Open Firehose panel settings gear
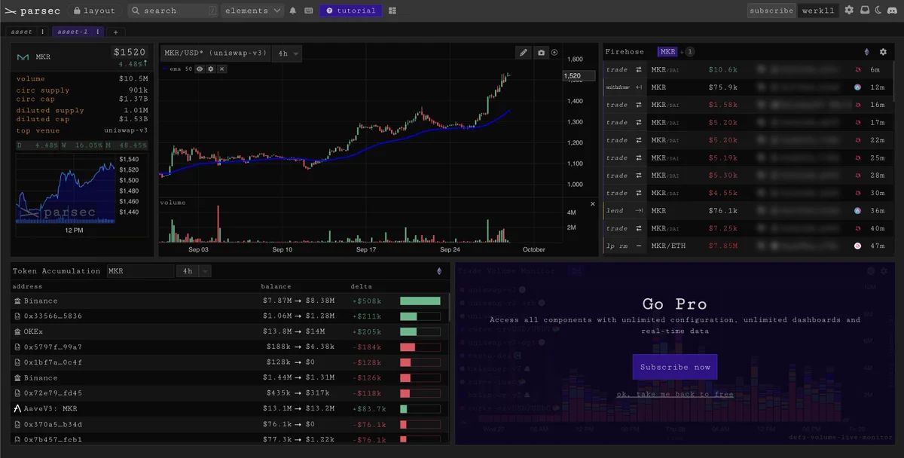This screenshot has height=458, width=904. click(884, 52)
